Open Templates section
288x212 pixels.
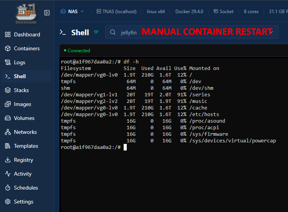pyautogui.click(x=26, y=146)
